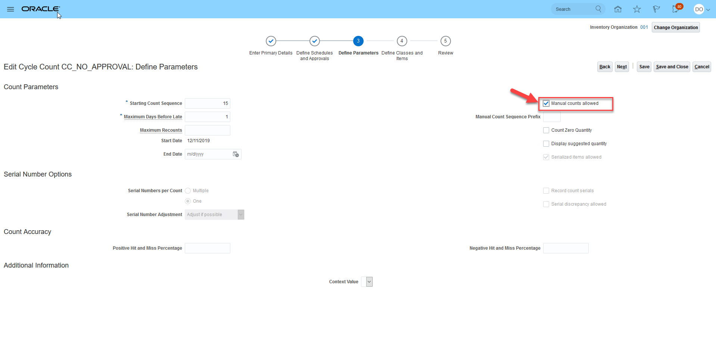Image resolution: width=716 pixels, height=337 pixels.
Task: Open the End Date calendar picker
Action: point(236,154)
